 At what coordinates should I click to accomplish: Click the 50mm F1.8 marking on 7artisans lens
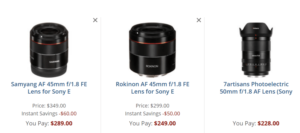tap(256, 55)
